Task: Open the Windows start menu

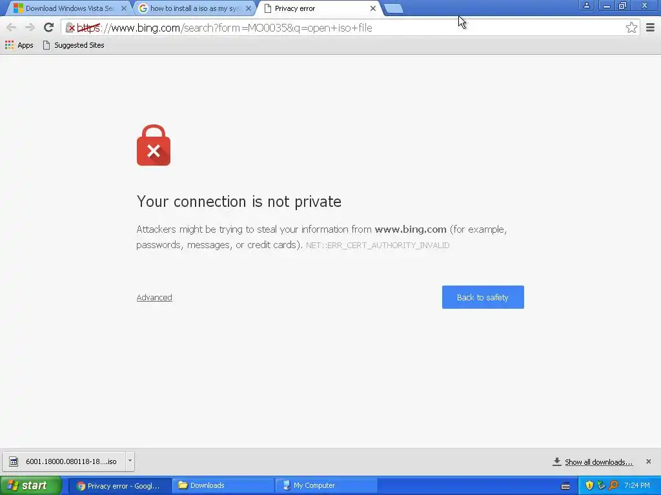Action: tap(31, 485)
